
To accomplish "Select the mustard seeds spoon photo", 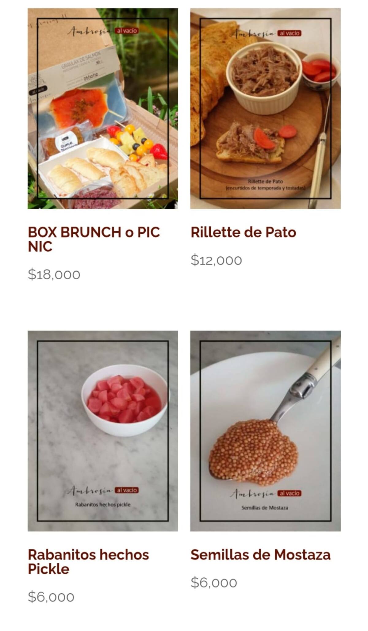I will 265,431.
